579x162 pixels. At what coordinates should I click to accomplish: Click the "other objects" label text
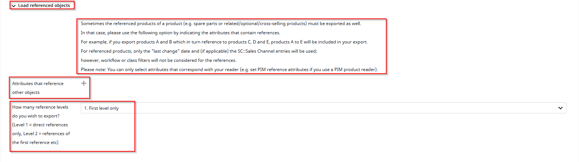[x=26, y=92]
